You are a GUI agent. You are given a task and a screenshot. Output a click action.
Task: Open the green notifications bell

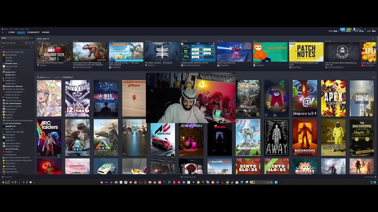[x=349, y=29]
